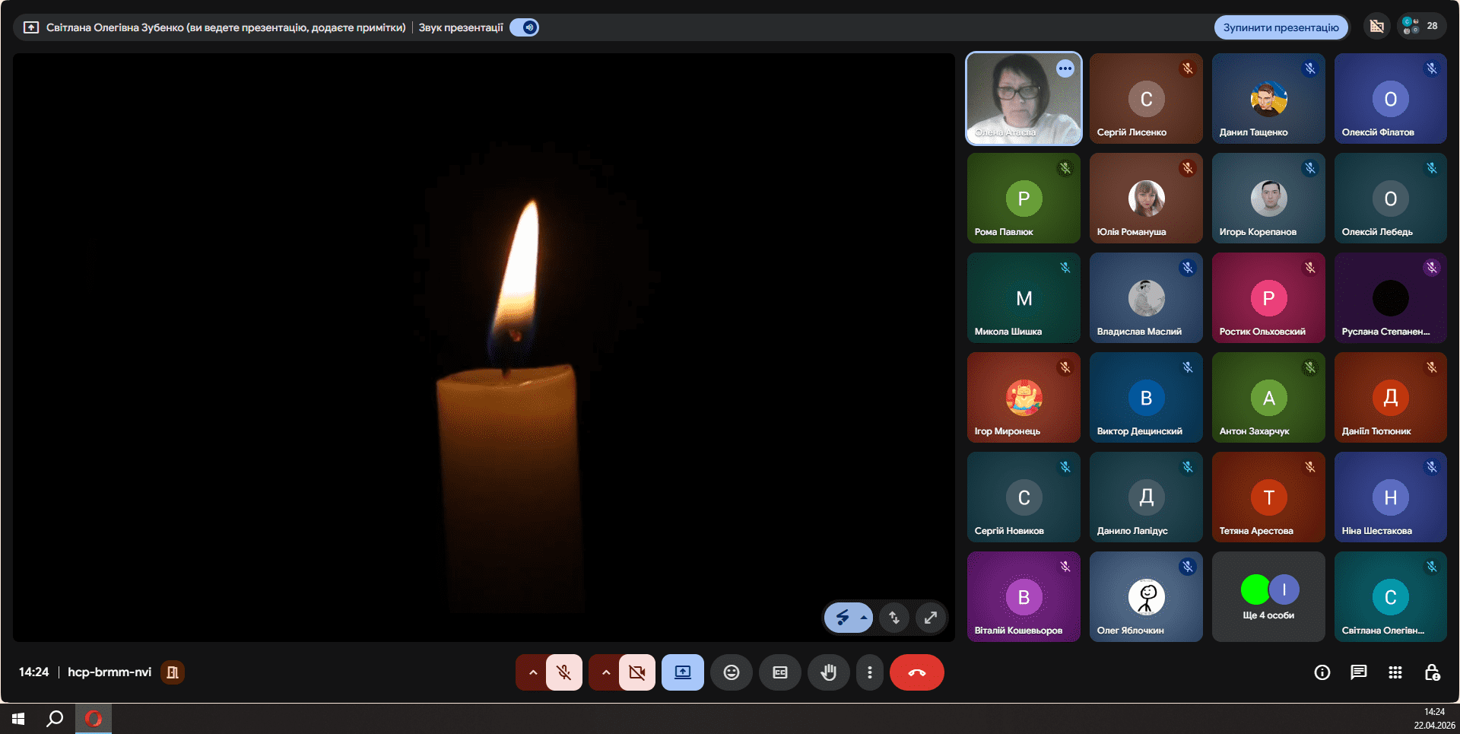The image size is (1460, 734).
Task: Unmute the microphone in the call bar
Action: [563, 672]
